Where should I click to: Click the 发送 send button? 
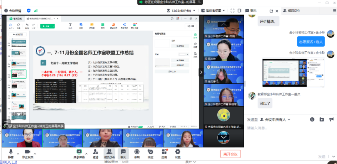click(x=322, y=157)
